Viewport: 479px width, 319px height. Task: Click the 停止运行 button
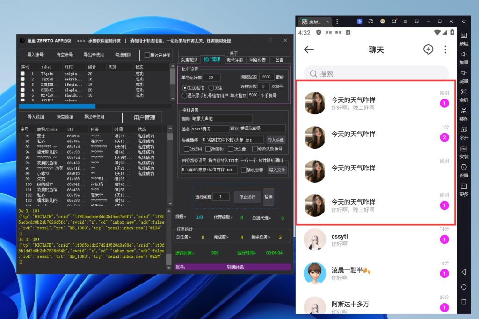click(x=247, y=197)
